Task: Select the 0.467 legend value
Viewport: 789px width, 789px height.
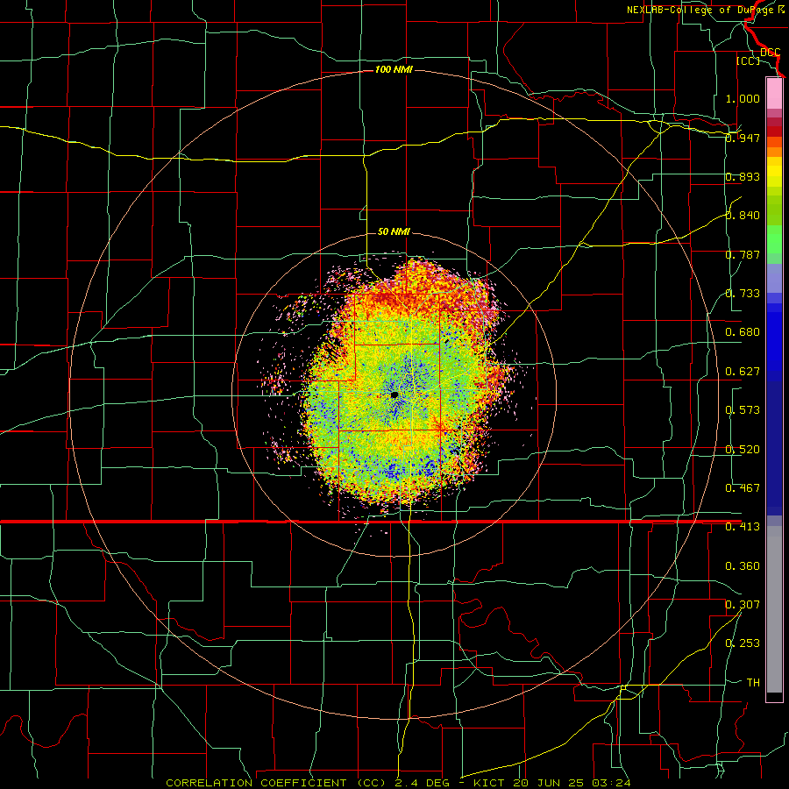Action: point(743,488)
